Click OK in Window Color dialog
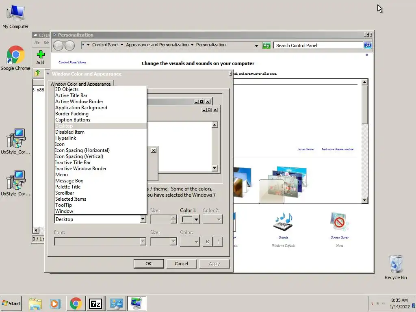 click(x=149, y=264)
